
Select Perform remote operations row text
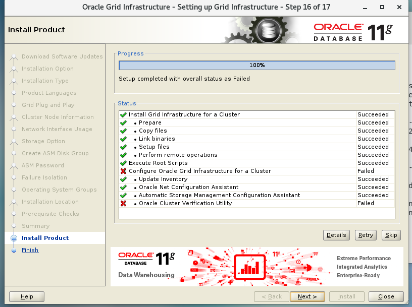point(178,155)
